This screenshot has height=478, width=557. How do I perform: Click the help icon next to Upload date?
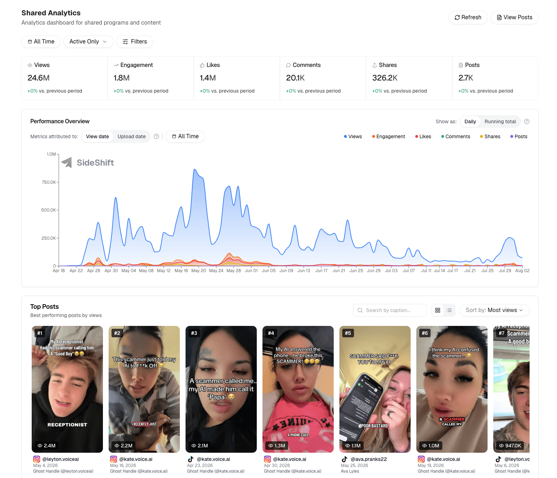pyautogui.click(x=156, y=136)
